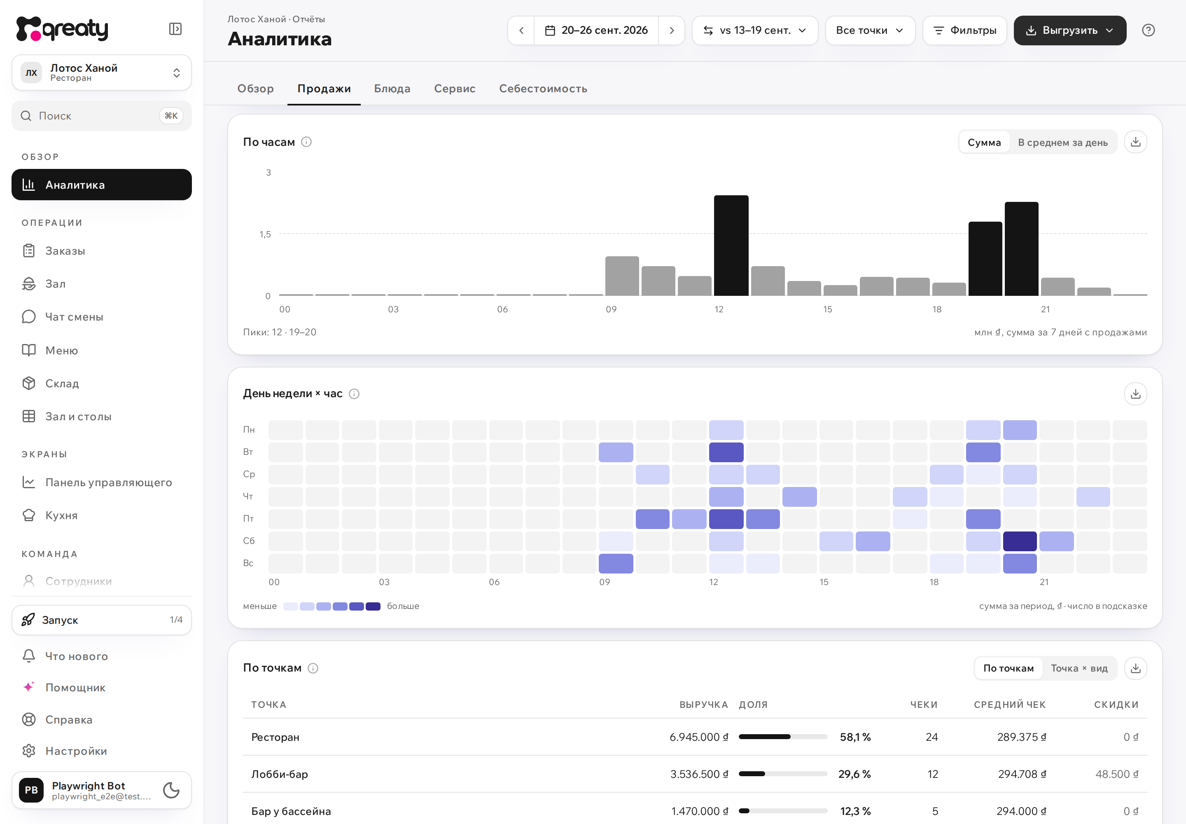Image resolution: width=1186 pixels, height=824 pixels.
Task: Open Помощник assistant
Action: 102,688
